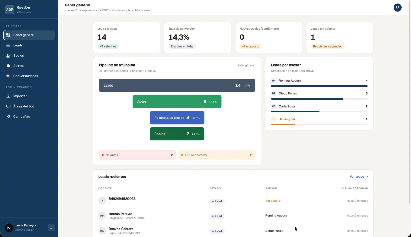Click the CS avatar for Carla Sosa
This screenshot has height=237, width=411.
click(274, 106)
